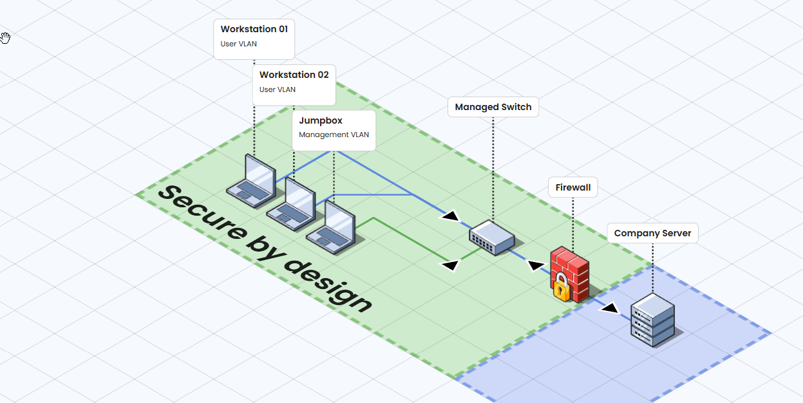Image resolution: width=803 pixels, height=403 pixels.
Task: Click the arrowhead on the blue connector near the switch
Action: (x=451, y=216)
